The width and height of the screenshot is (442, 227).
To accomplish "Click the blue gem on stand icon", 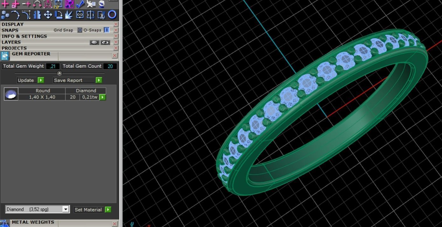I will (101, 4).
